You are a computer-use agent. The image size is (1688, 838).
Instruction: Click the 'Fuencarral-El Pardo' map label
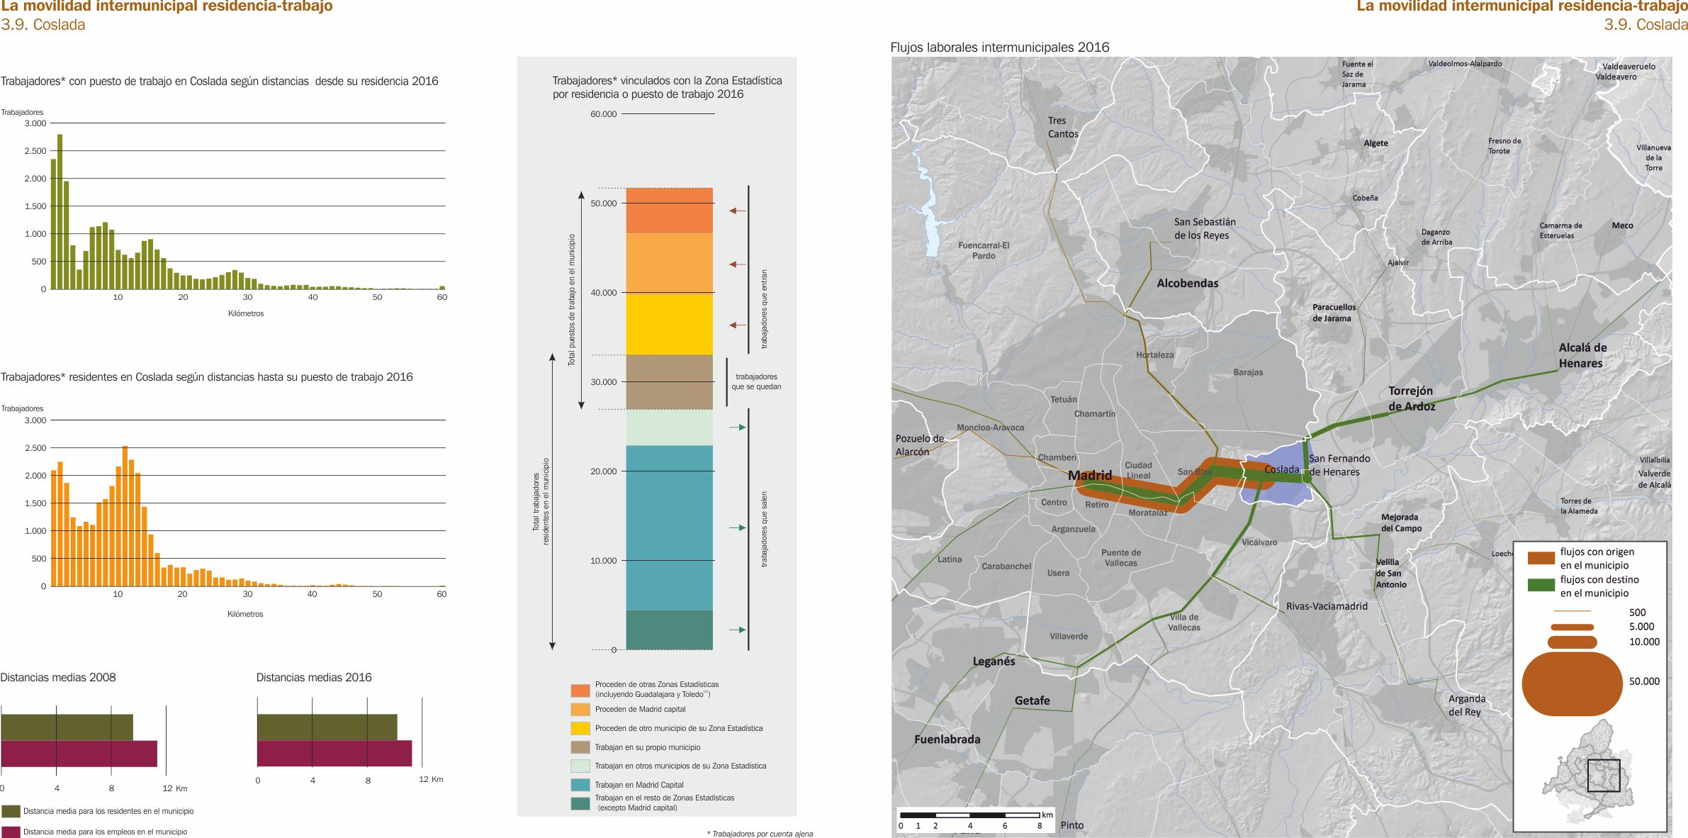[x=984, y=250]
